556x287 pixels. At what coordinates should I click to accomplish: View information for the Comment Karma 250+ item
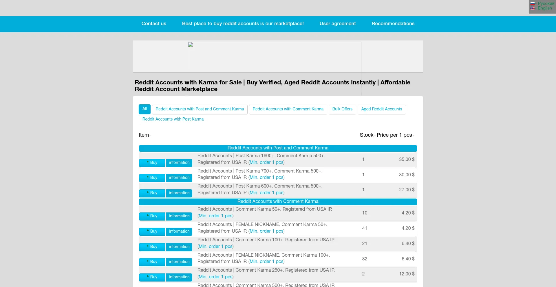pos(179,277)
